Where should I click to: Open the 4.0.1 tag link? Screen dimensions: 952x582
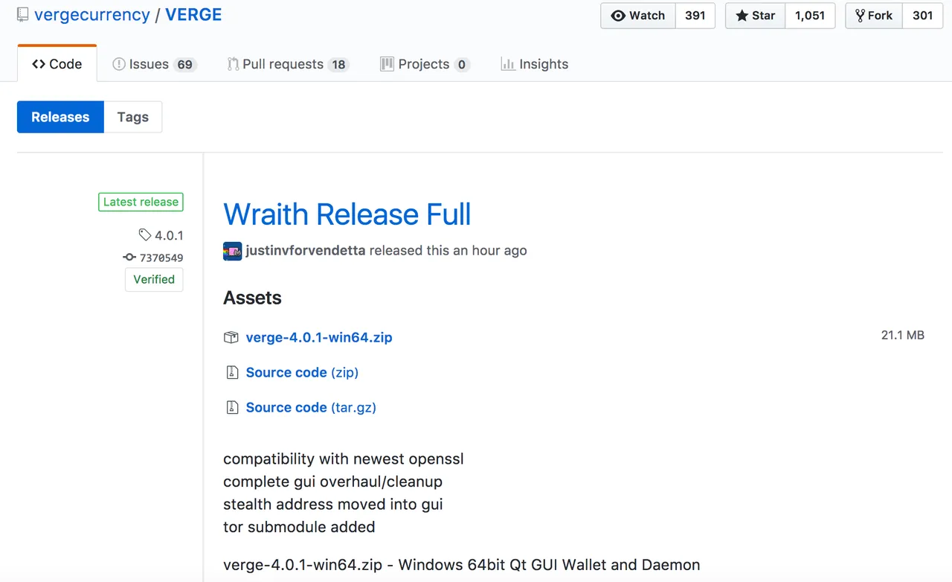click(169, 235)
